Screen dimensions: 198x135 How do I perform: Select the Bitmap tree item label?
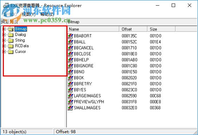[x=21, y=29]
